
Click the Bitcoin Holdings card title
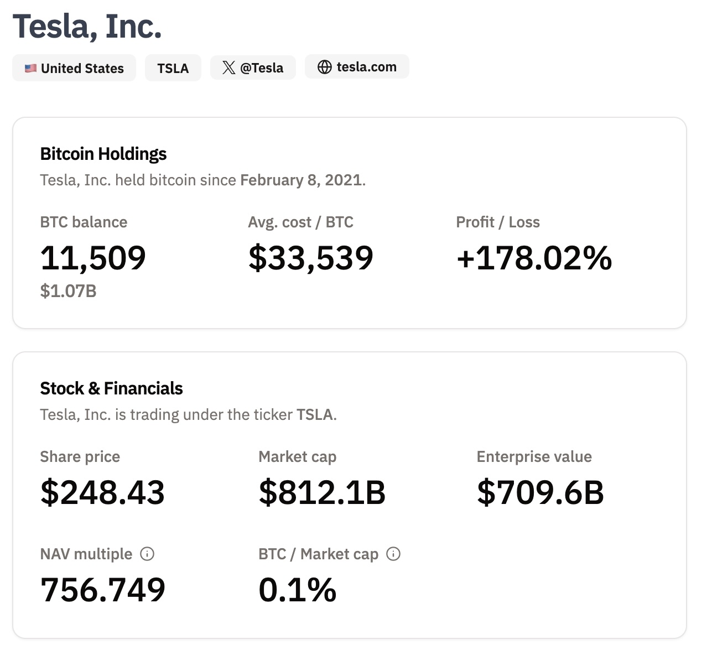coord(103,154)
